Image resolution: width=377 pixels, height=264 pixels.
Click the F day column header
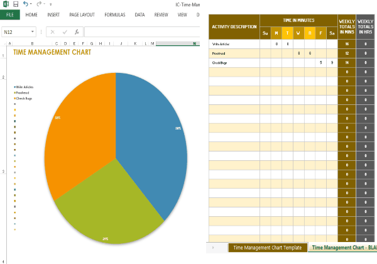click(320, 33)
